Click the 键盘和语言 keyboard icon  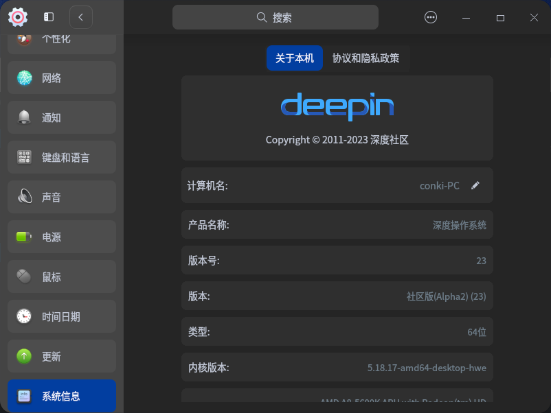pos(24,157)
